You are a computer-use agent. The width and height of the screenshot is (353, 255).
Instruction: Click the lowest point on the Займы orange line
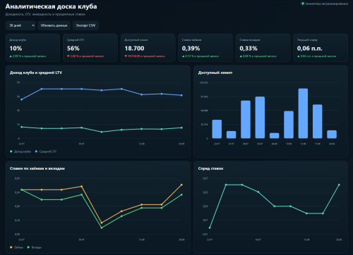point(102,223)
